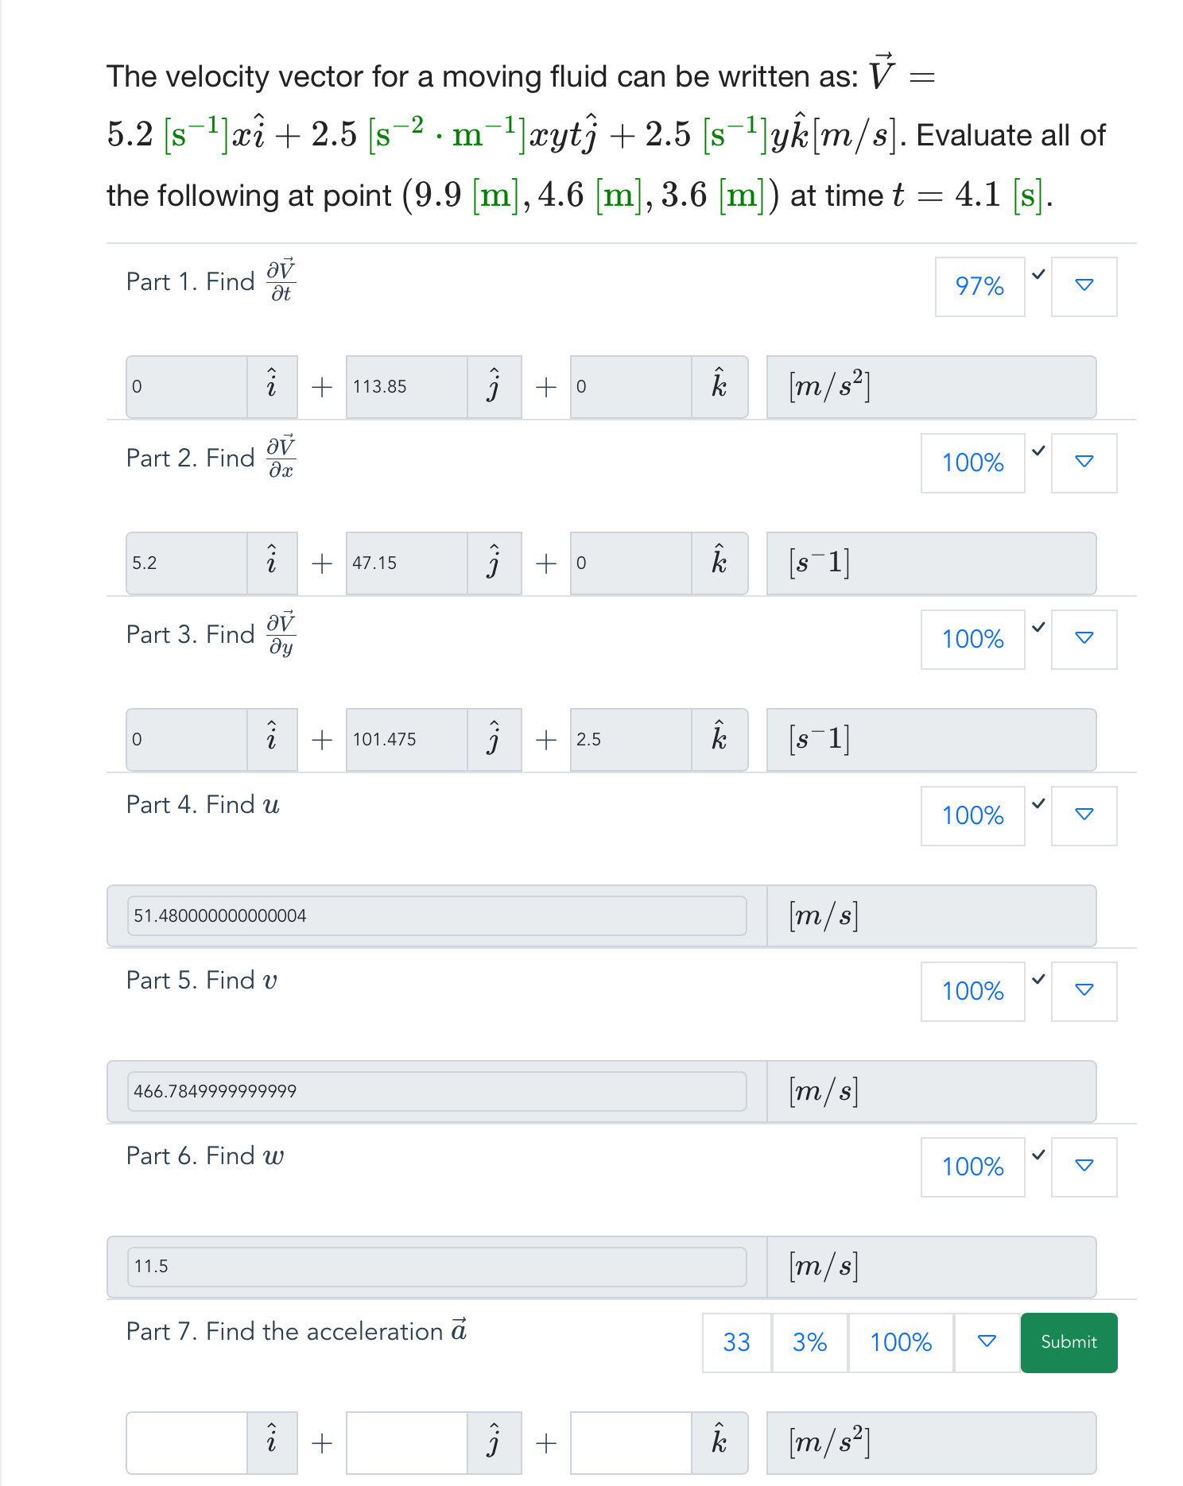Click the checkmark icon beside Part 3 score
This screenshot has height=1486, width=1183.
[x=1038, y=626]
